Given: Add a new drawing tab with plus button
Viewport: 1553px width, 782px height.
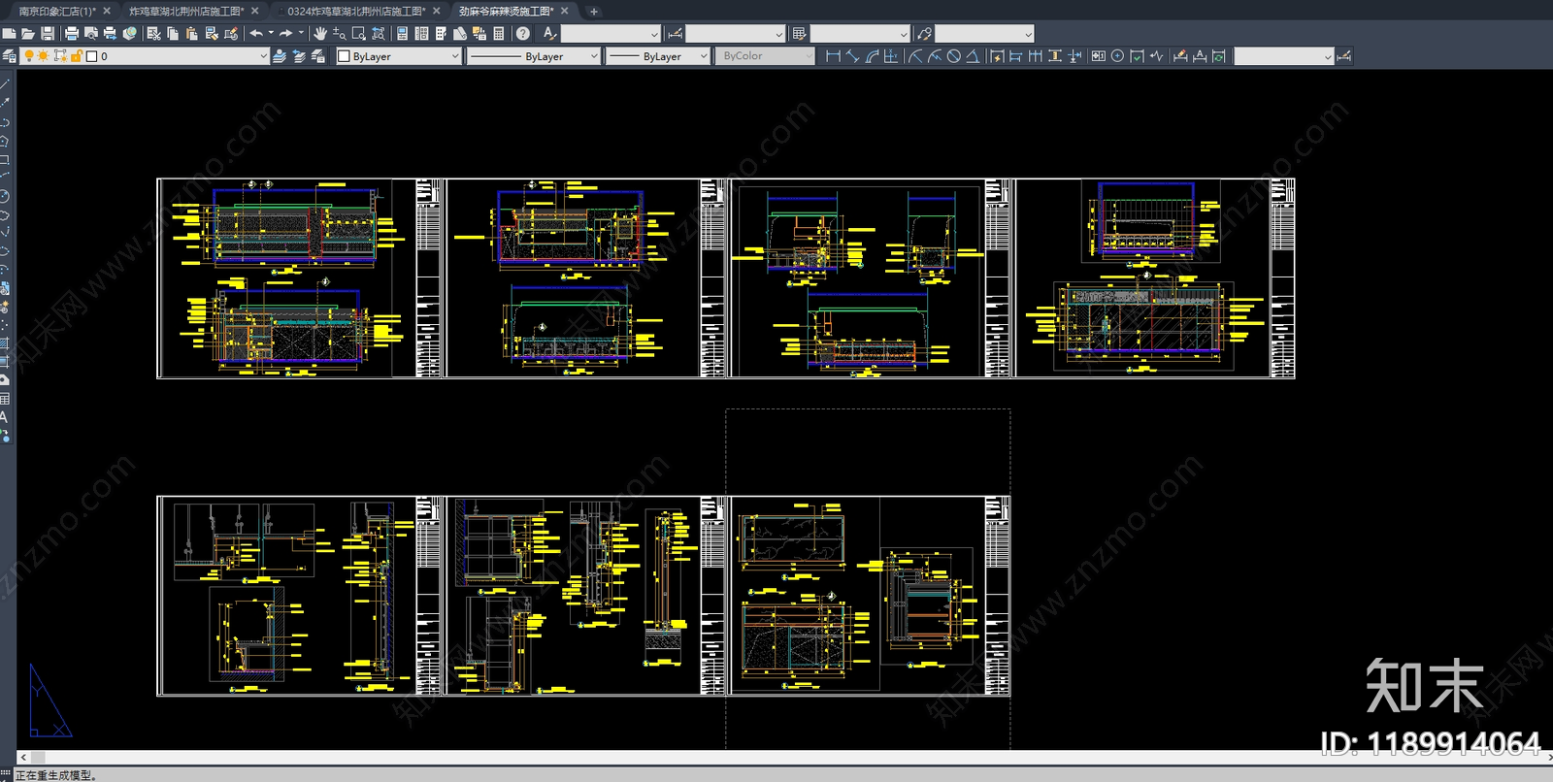Looking at the screenshot, I should (594, 12).
